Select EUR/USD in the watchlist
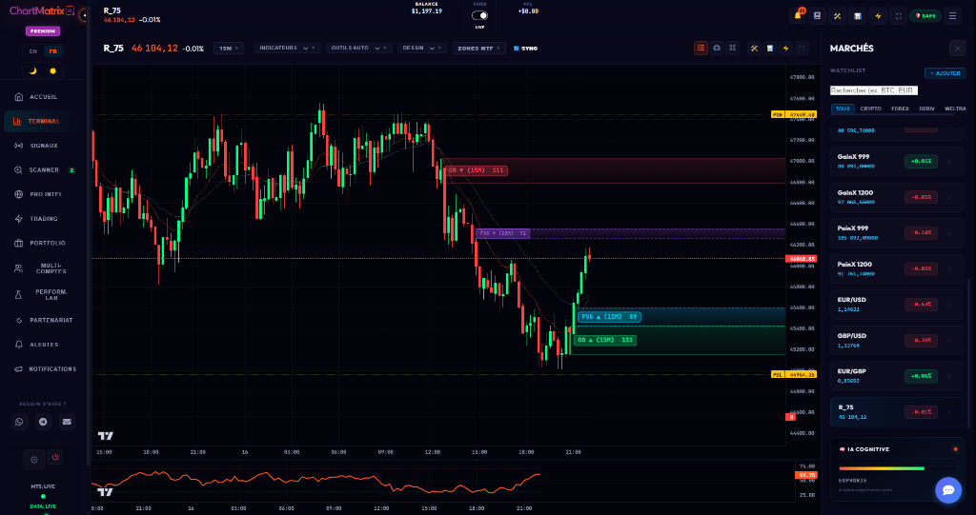The width and height of the screenshot is (976, 515). coord(897,305)
